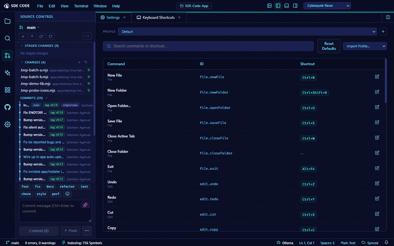This screenshot has height=246, width=394.
Task: Select the .tmp-batch-a.mjs changed file
Action: coord(55,70)
